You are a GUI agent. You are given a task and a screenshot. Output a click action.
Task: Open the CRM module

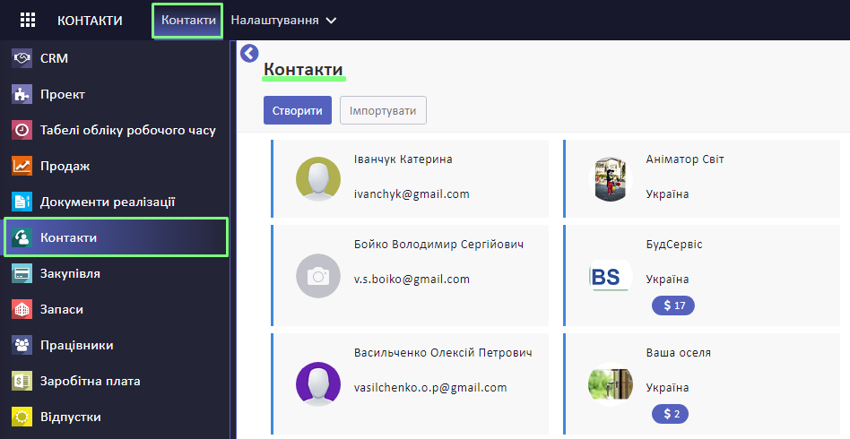click(x=54, y=58)
